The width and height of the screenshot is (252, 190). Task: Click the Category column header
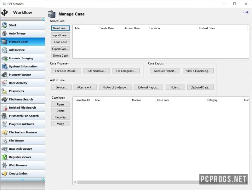point(224,100)
